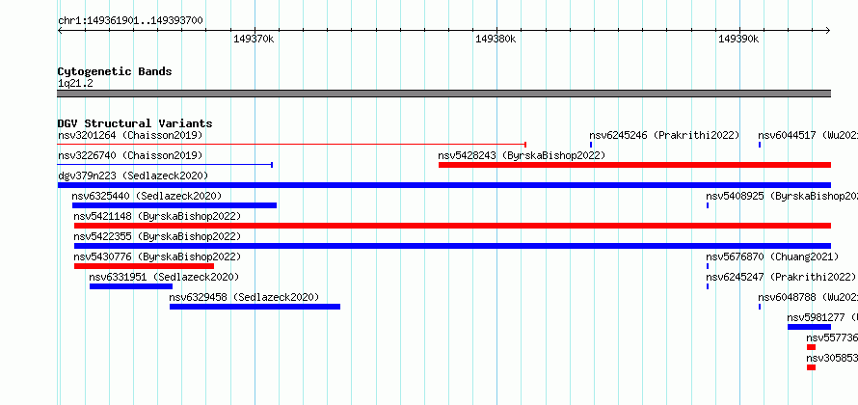Click the nsv305853 partial label
The image size is (858, 405).
click(x=832, y=358)
